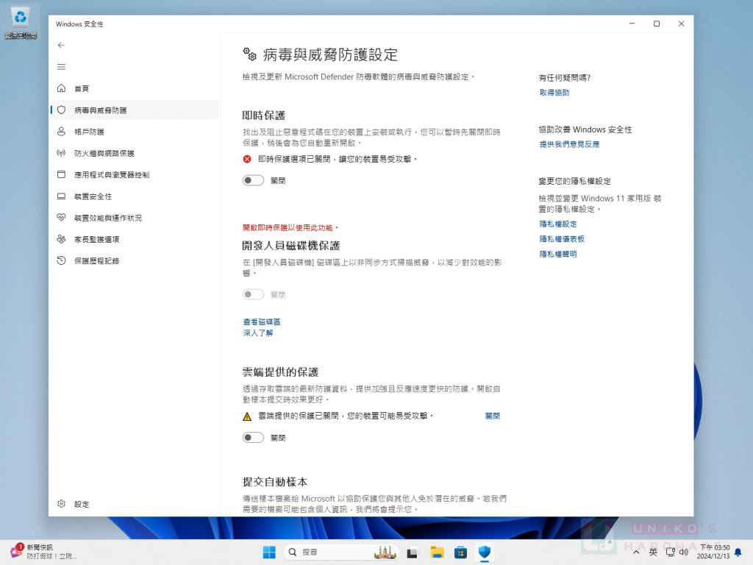Image resolution: width=753 pixels, height=565 pixels.
Task: Click the red error icon beside 即時保護選項已關閉
Action: tap(247, 159)
